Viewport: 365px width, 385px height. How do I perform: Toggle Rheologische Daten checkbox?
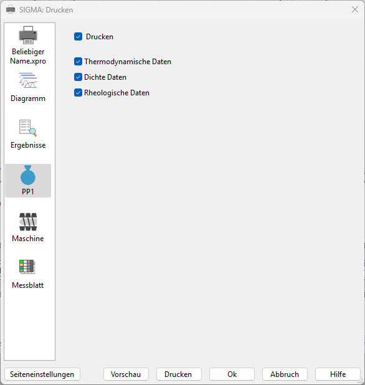click(78, 93)
